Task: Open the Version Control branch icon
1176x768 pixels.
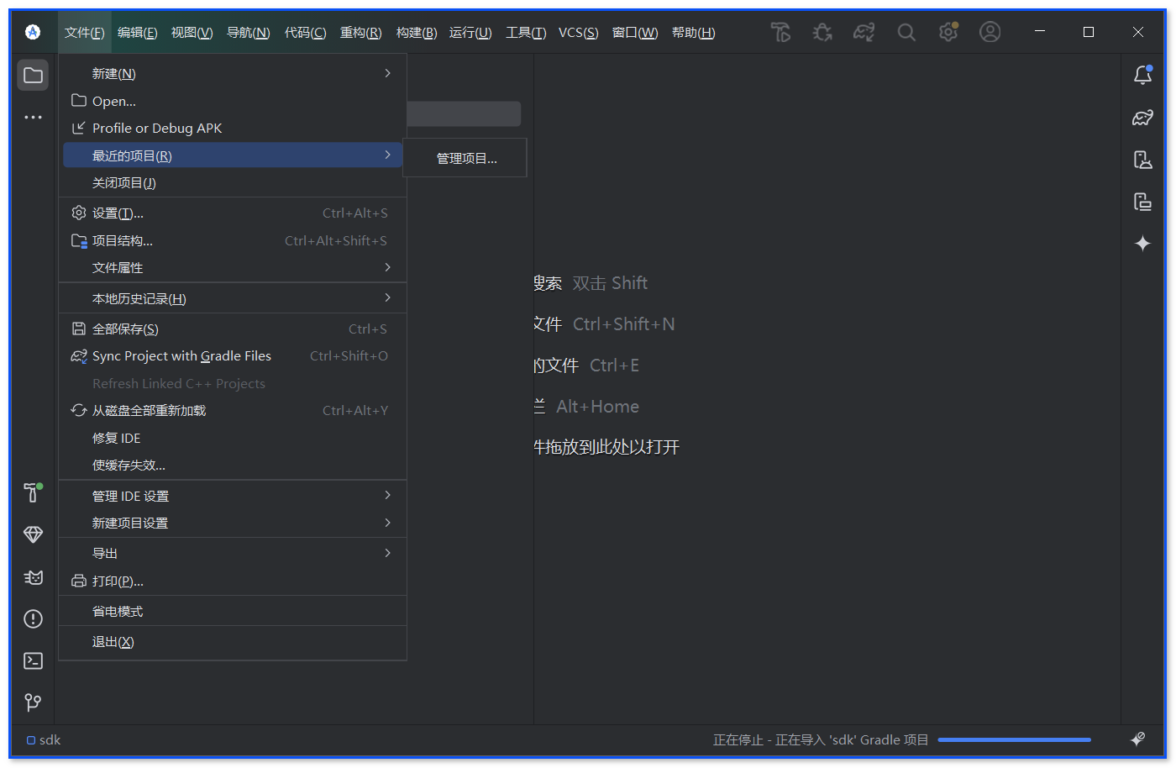Action: [33, 702]
